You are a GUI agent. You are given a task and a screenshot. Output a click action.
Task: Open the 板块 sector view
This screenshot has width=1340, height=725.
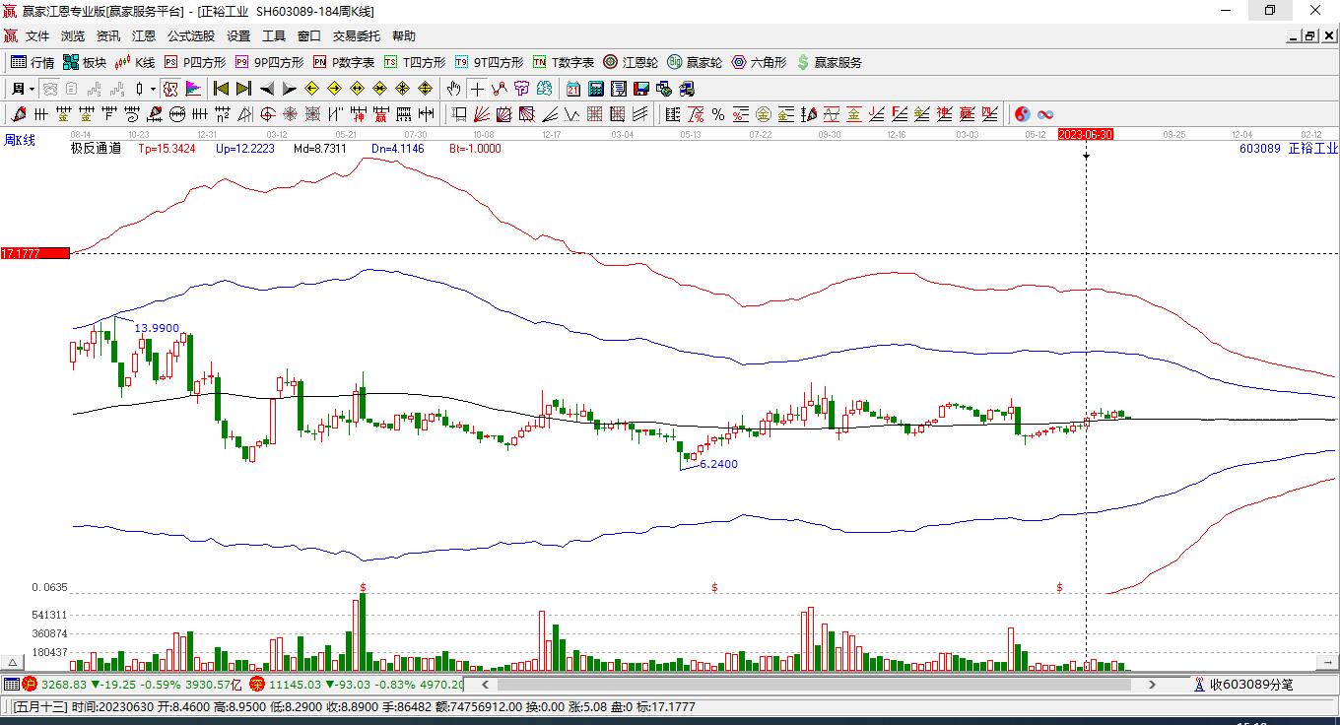[x=85, y=62]
